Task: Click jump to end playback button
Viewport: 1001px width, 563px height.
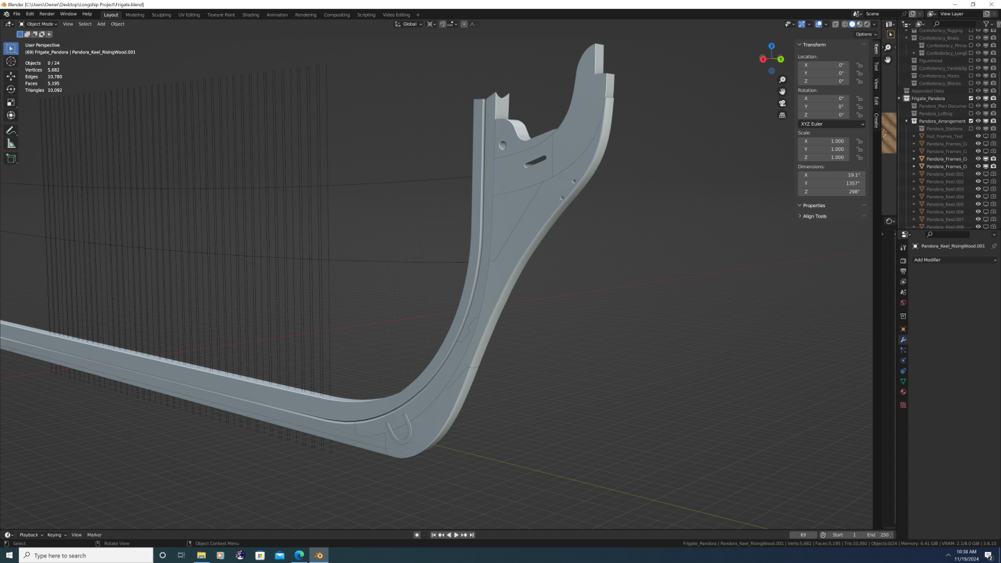Action: point(472,535)
